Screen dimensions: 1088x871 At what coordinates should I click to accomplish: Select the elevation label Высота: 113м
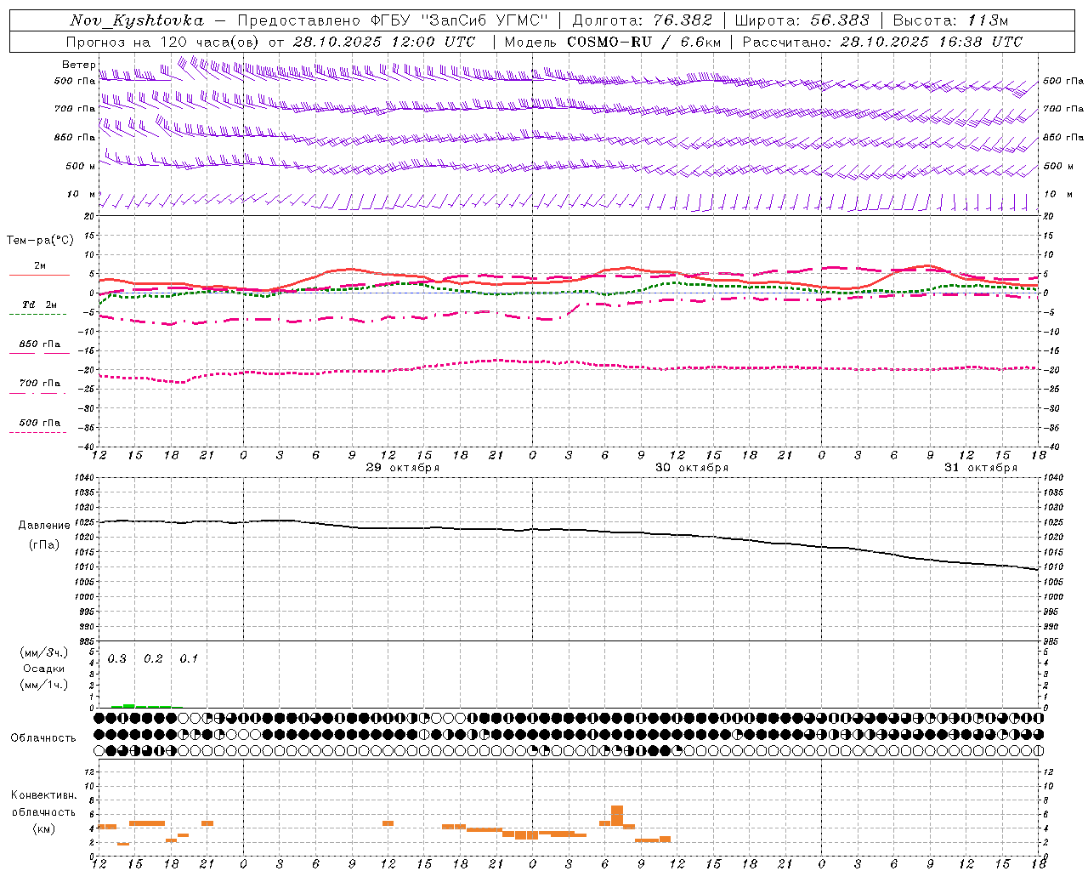(950, 20)
